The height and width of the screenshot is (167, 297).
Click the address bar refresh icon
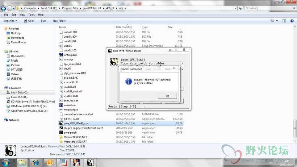click(240, 8)
